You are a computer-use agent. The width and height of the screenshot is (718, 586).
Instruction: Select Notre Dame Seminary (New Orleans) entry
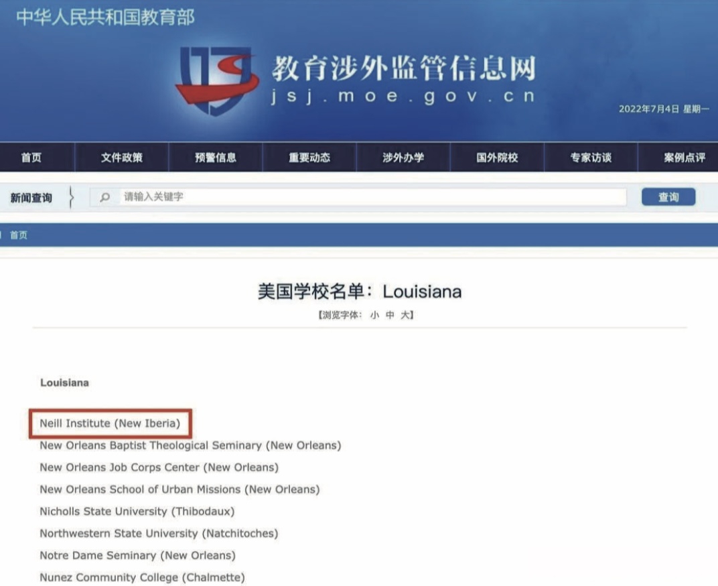pos(137,555)
